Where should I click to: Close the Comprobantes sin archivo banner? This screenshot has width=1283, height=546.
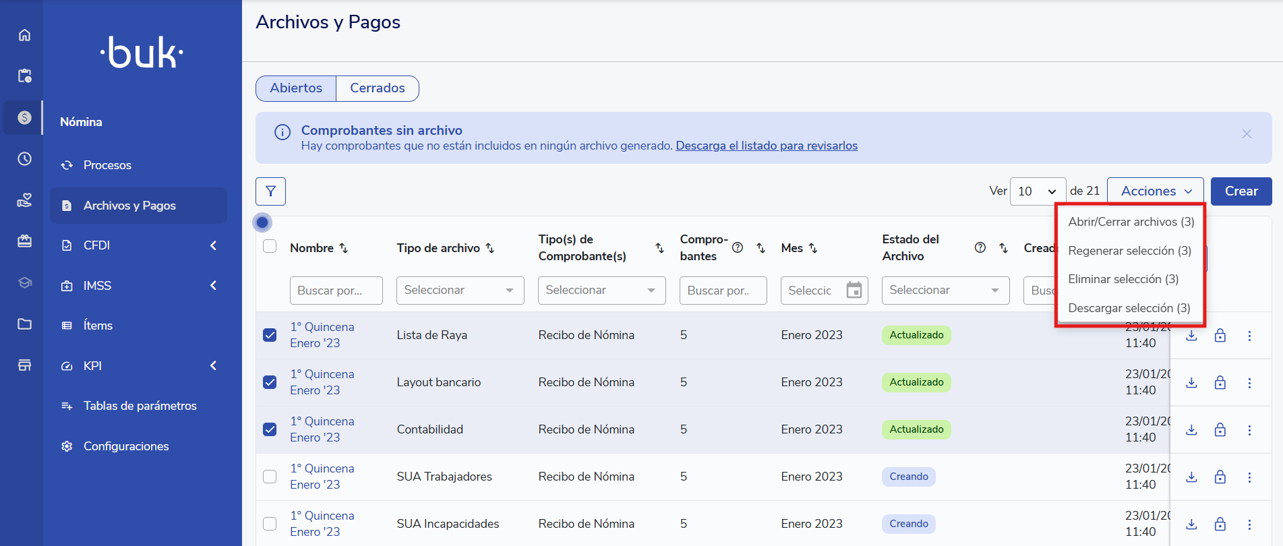coord(1246,134)
